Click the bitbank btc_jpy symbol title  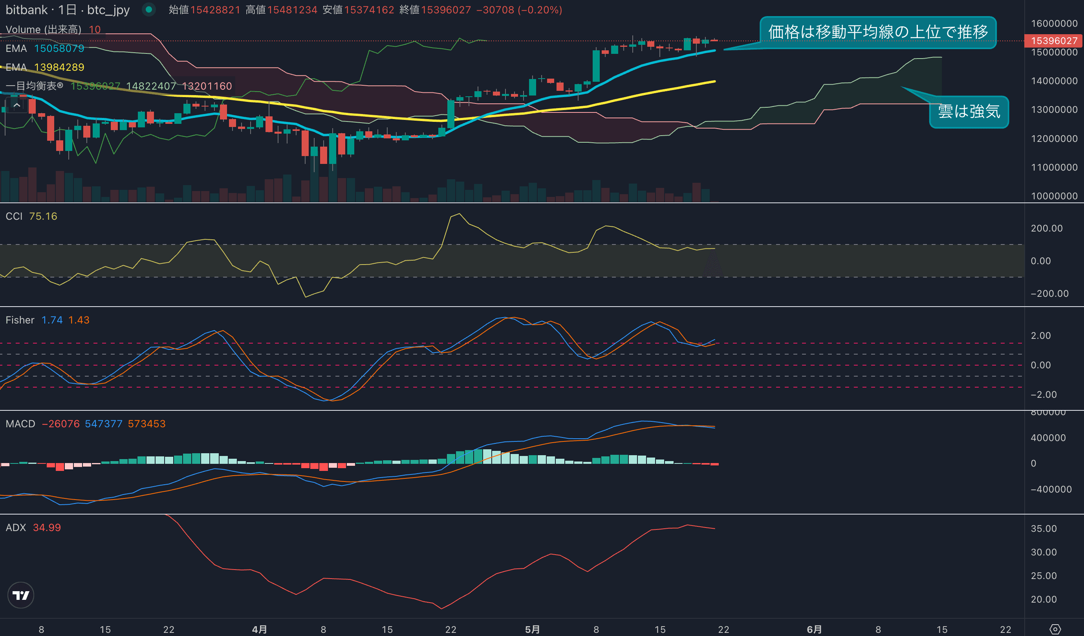pyautogui.click(x=68, y=10)
